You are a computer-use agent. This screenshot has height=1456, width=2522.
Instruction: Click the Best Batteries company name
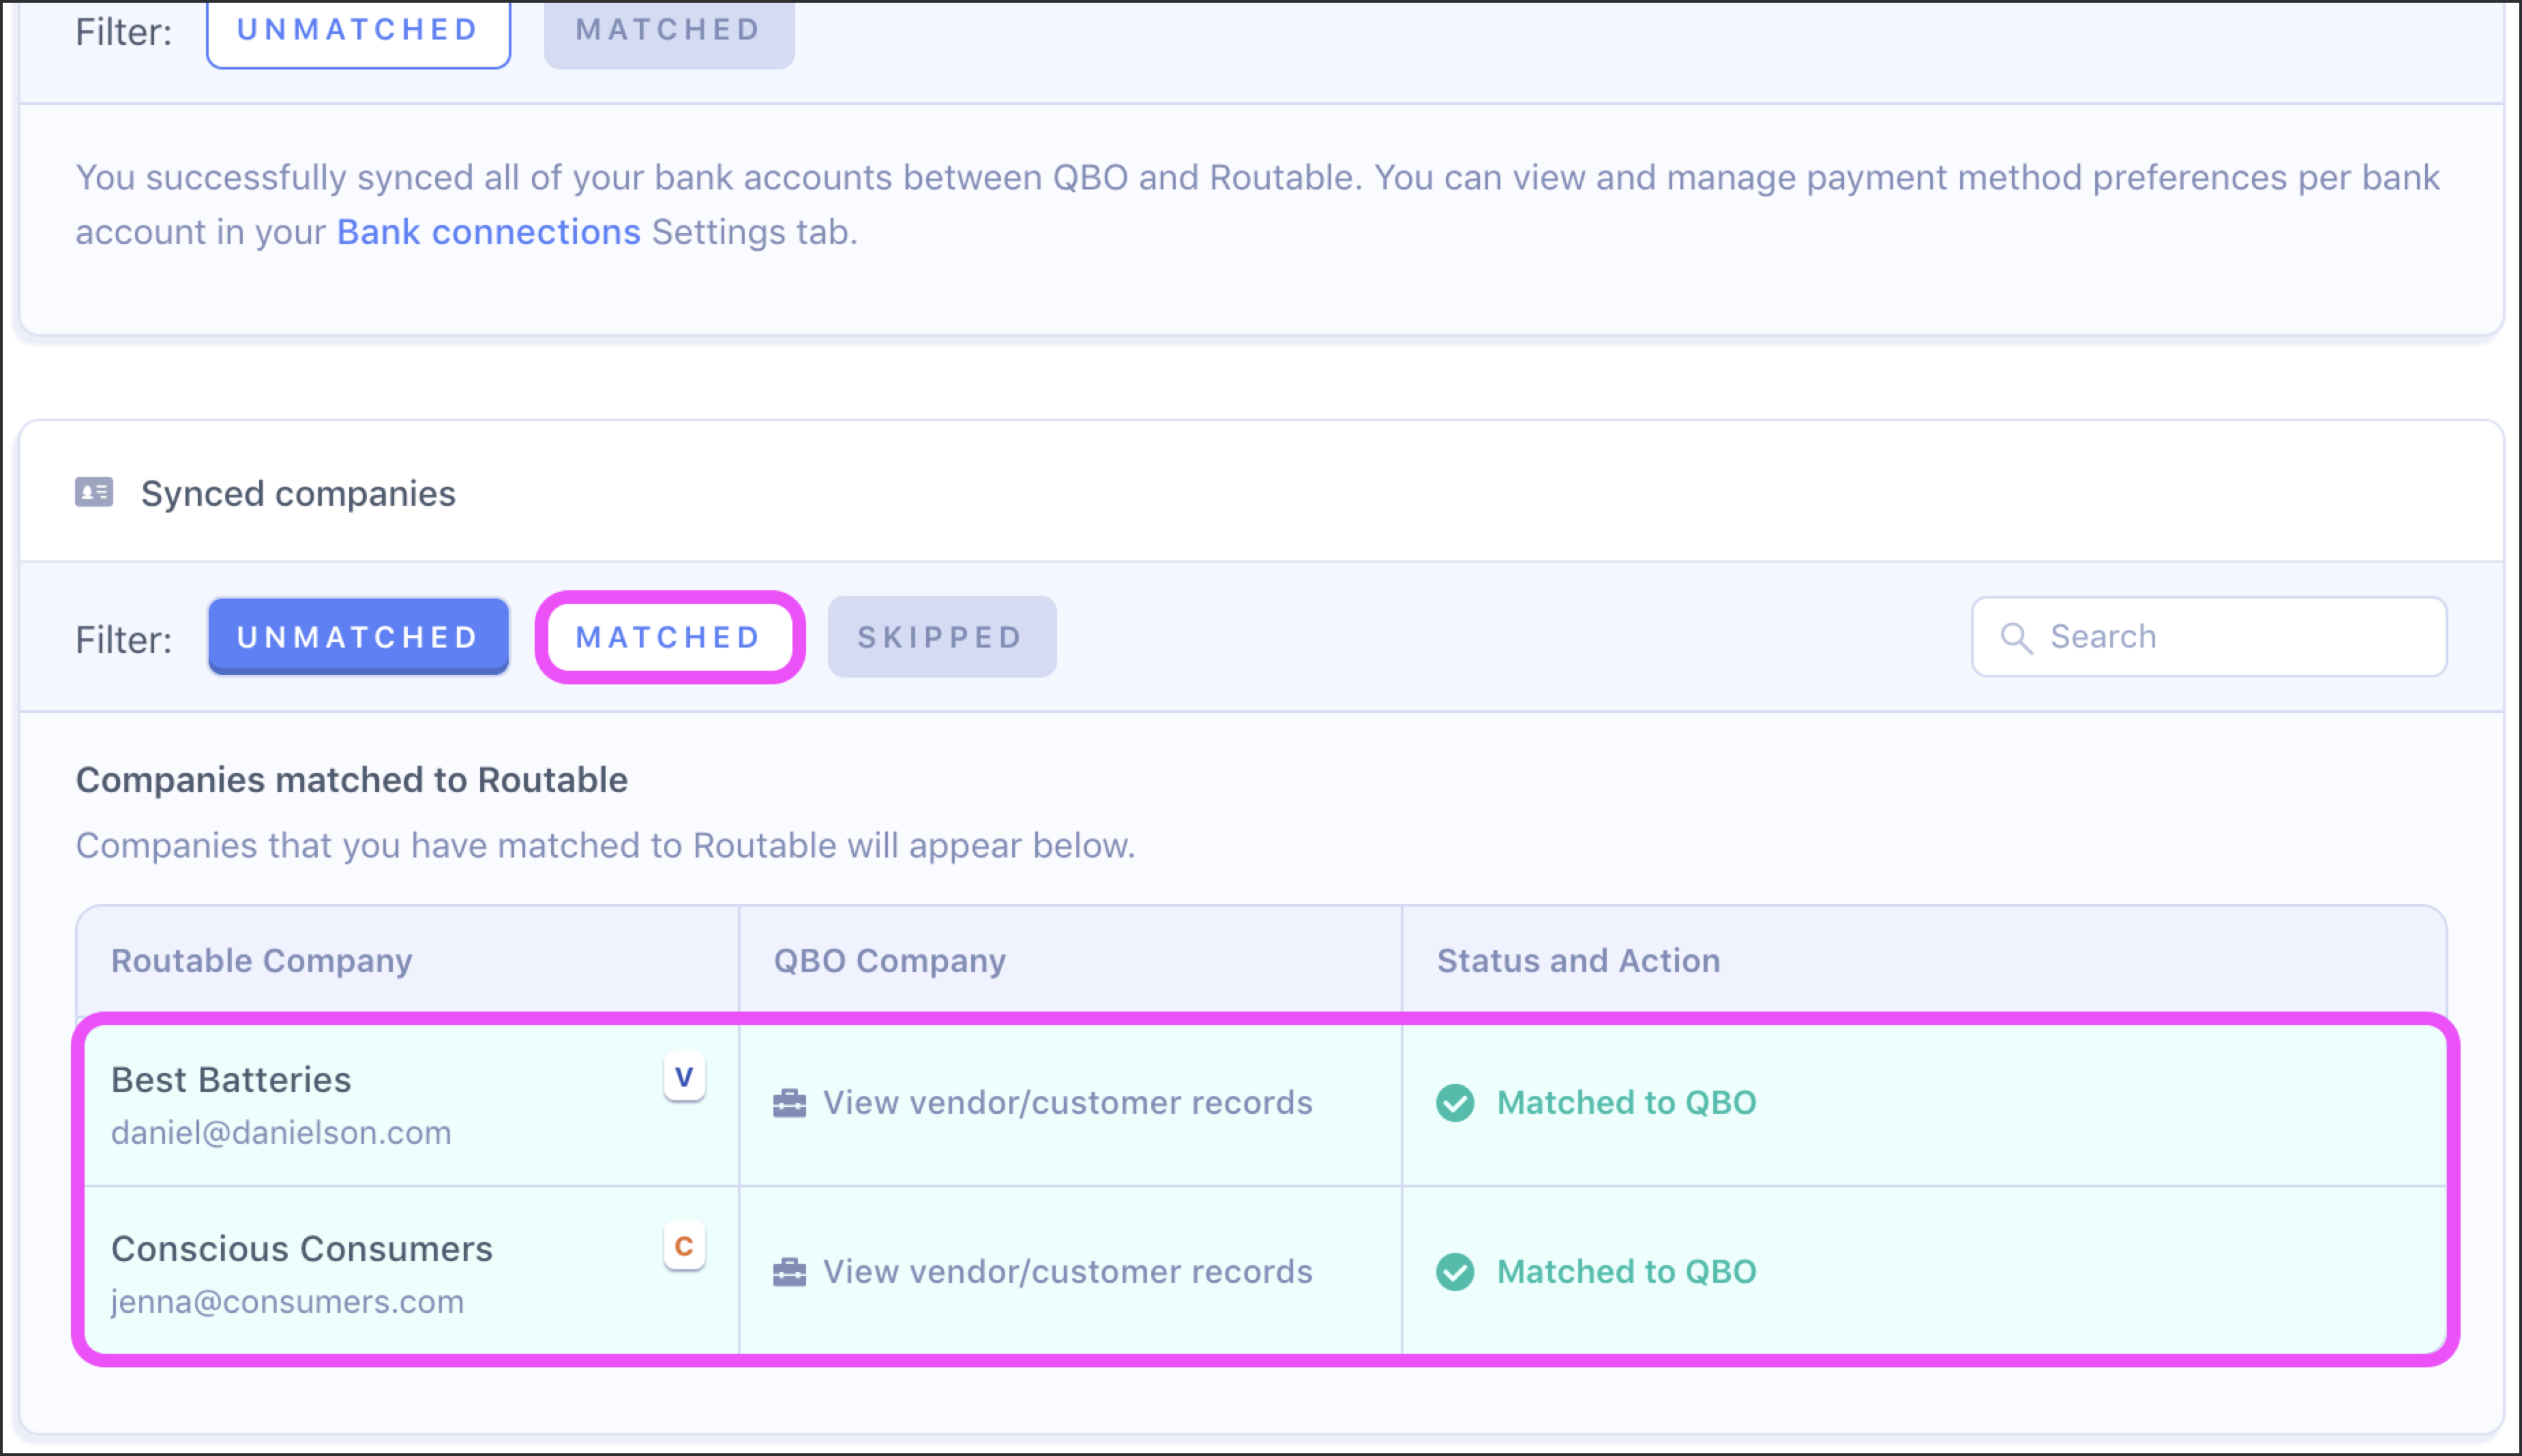click(x=231, y=1080)
